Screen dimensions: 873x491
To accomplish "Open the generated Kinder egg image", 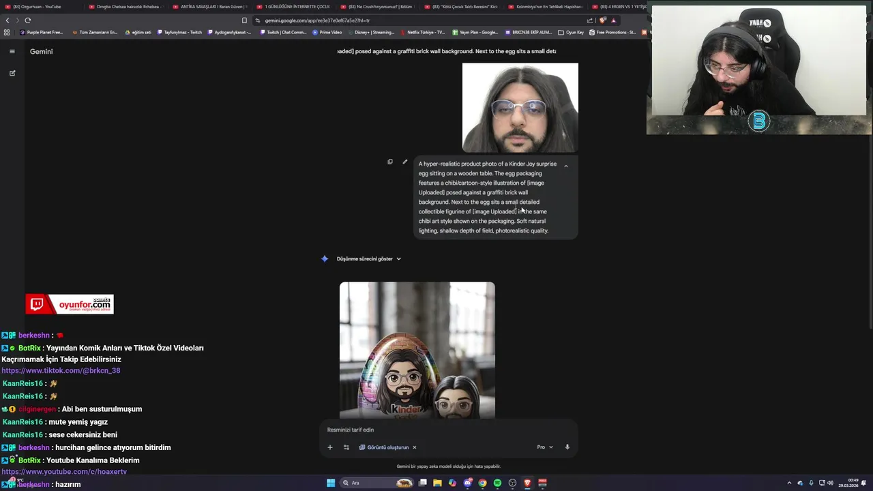I will point(417,350).
